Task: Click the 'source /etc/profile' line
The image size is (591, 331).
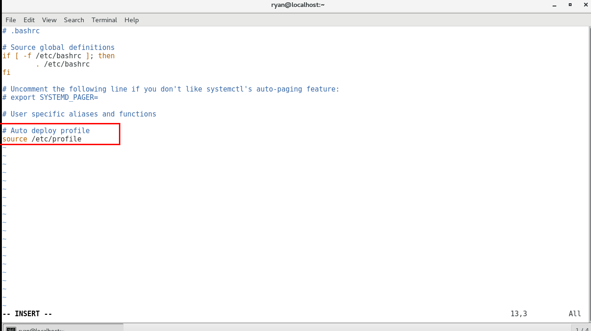Action: 42,139
